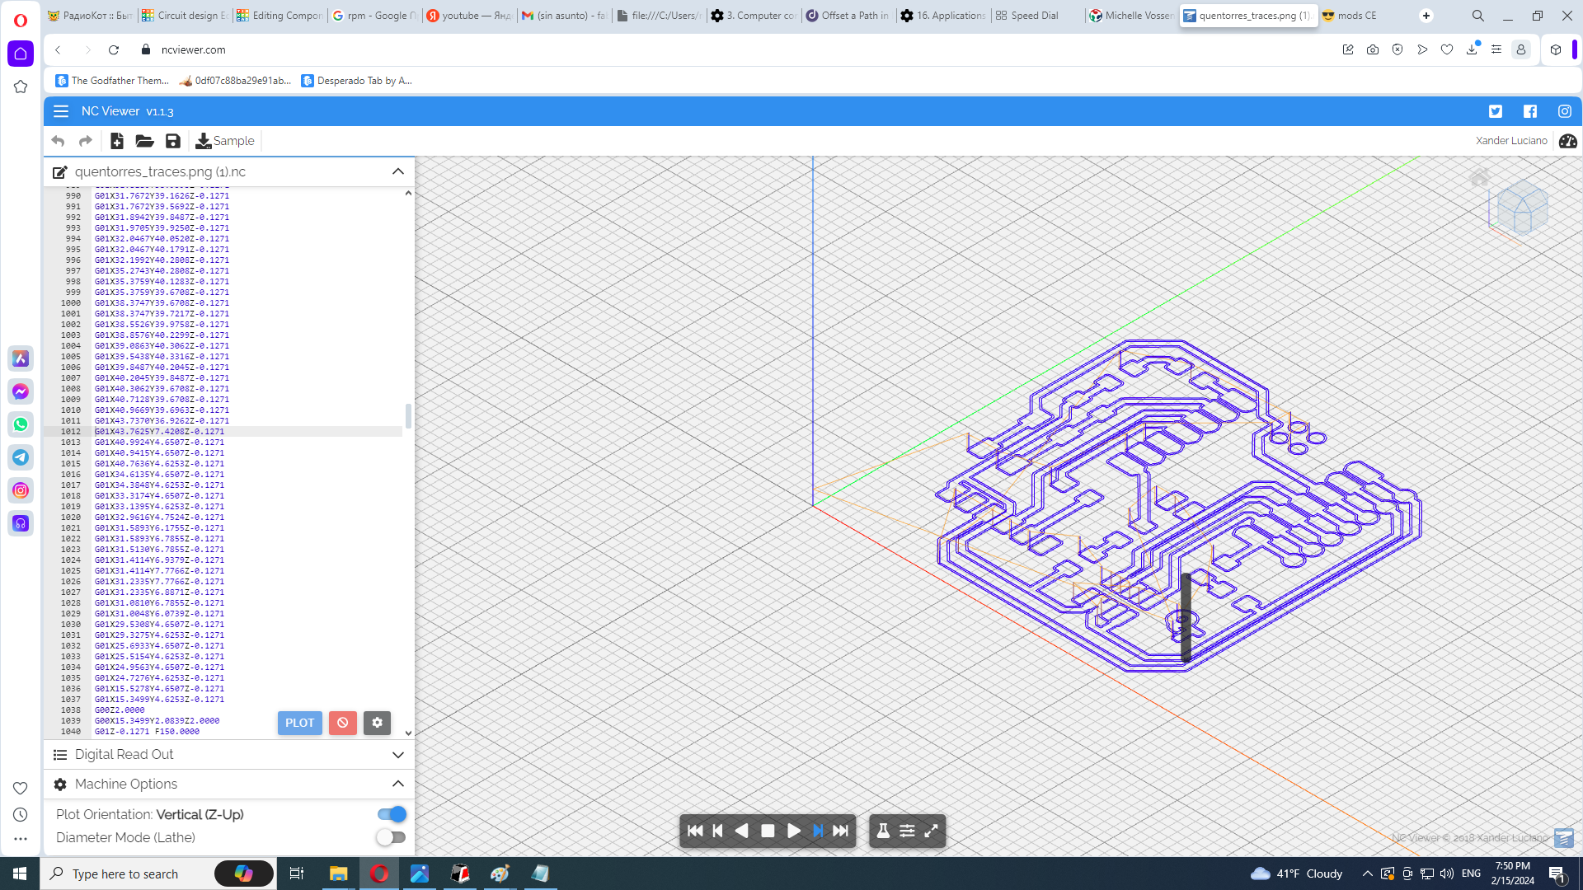Screen dimensions: 1583x890
Task: Open the plot settings gear button
Action: tap(378, 723)
